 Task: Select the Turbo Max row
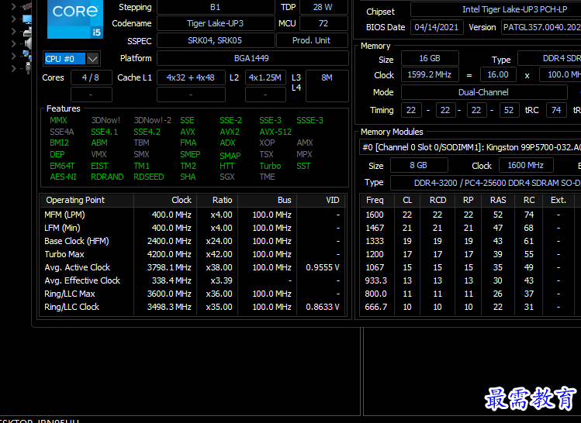[192, 254]
